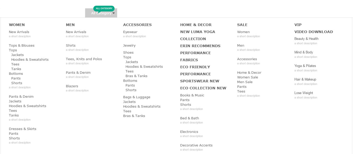Click Tops & Blouses under Women
Screen dimensions: 353x154
click(x=22, y=45)
